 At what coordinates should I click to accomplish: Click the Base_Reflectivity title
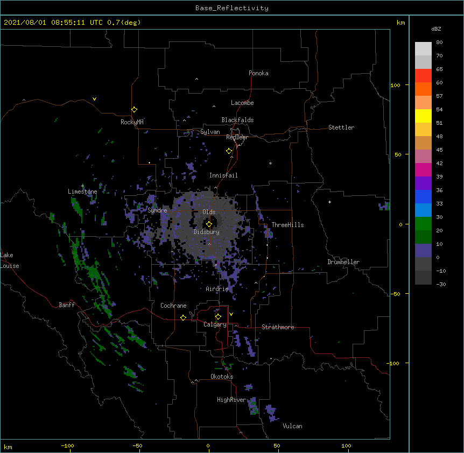tap(232, 8)
